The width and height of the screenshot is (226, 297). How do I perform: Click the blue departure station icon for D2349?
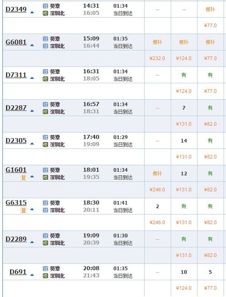pyautogui.click(x=45, y=6)
